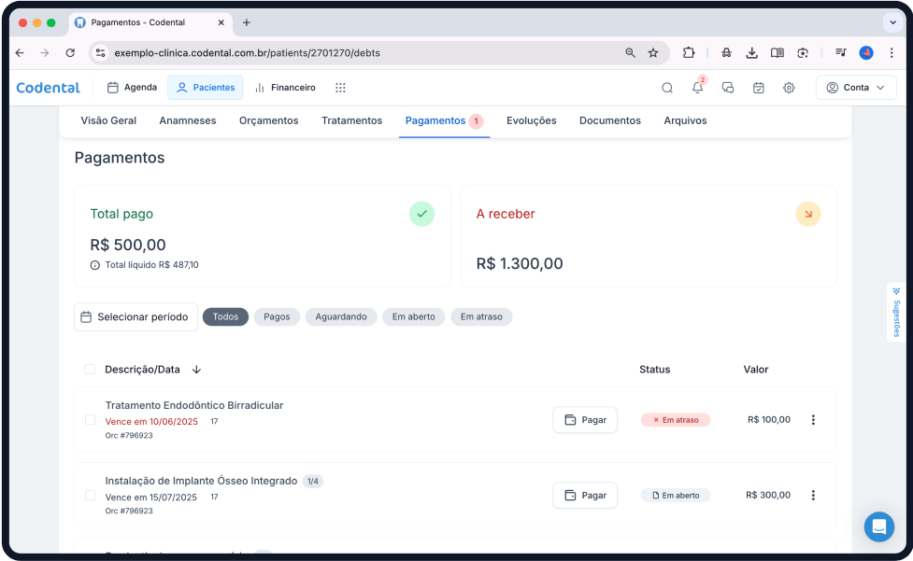Viewport: 913px width, 561px height.
Task: Open the Selecionar período date picker
Action: pyautogui.click(x=136, y=317)
